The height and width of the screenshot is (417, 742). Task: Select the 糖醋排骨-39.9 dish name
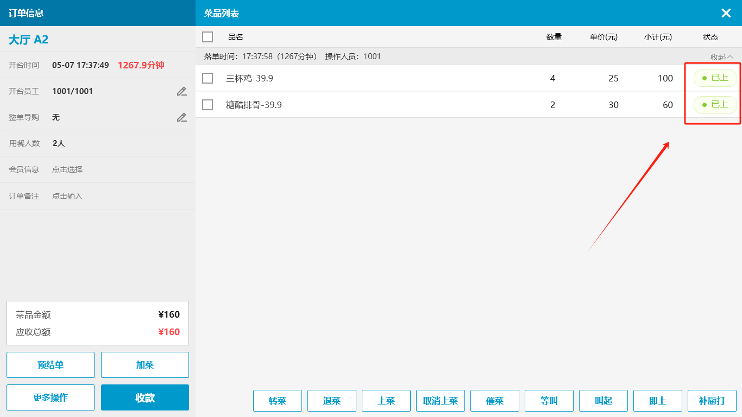[254, 105]
